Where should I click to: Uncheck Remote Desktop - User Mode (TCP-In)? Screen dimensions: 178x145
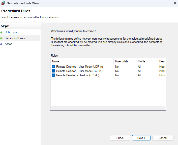[x=53, y=71]
